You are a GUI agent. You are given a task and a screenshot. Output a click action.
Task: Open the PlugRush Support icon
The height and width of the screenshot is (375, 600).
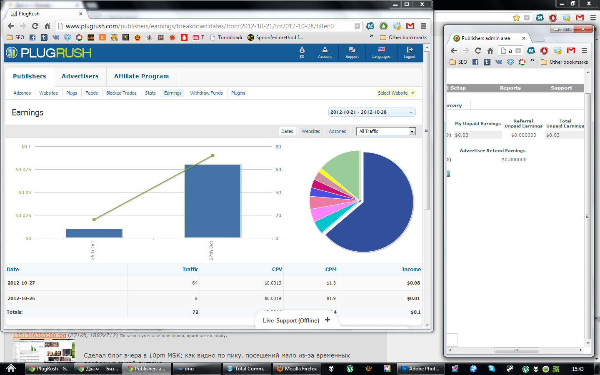click(352, 52)
